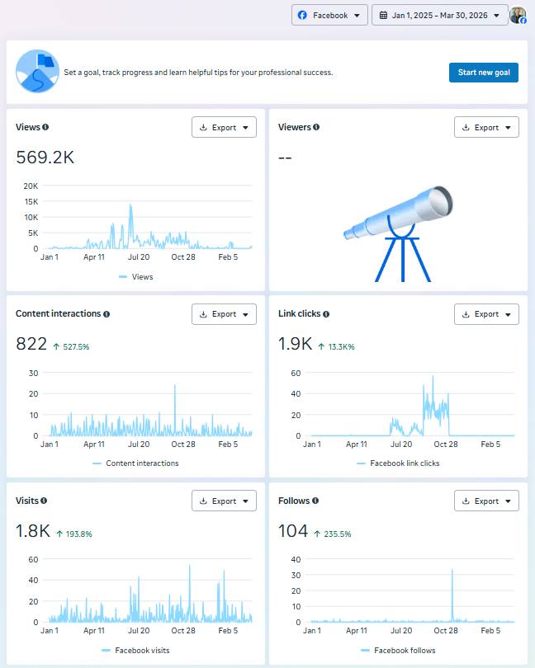535x668 pixels.
Task: Click the Content interactions card title
Action: tap(59, 313)
